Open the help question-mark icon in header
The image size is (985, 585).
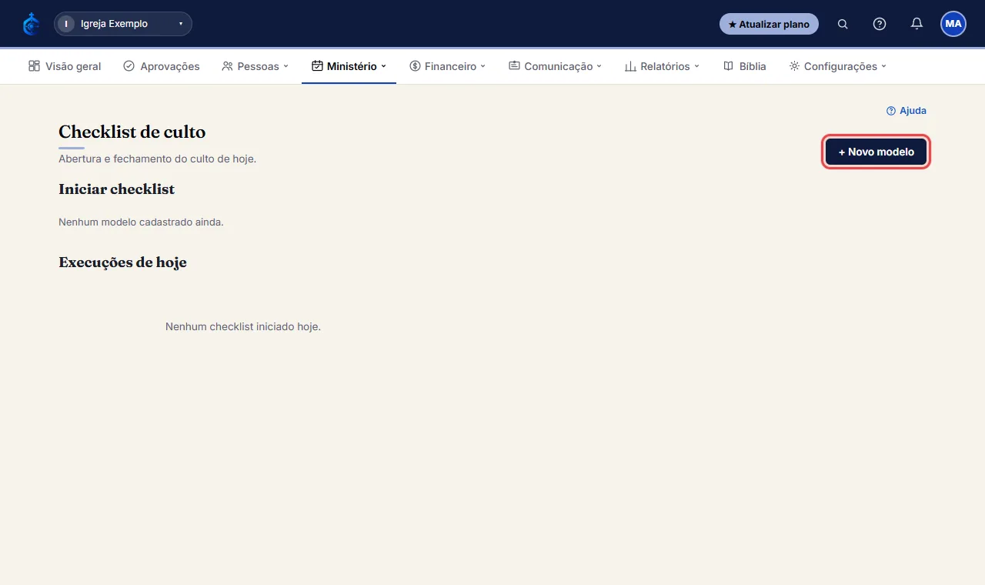[880, 24]
